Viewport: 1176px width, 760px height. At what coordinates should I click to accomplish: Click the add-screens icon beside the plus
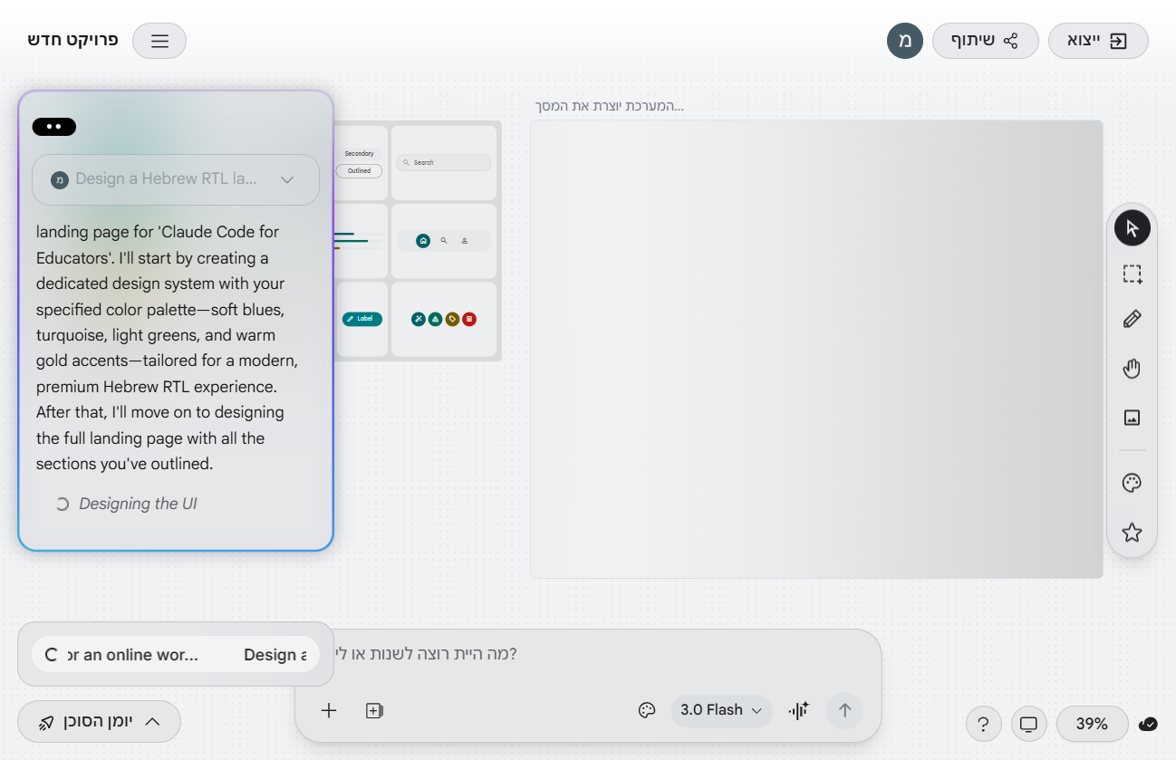pos(374,711)
